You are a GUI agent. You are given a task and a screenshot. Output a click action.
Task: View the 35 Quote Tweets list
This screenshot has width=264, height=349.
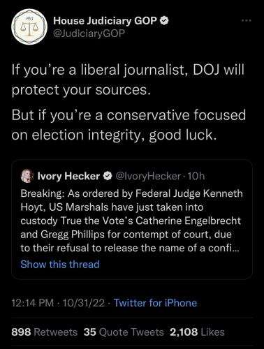(x=124, y=332)
